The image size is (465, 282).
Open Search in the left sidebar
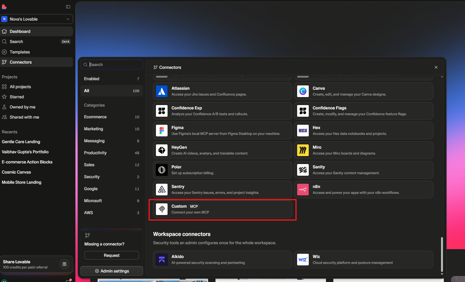tap(37, 41)
